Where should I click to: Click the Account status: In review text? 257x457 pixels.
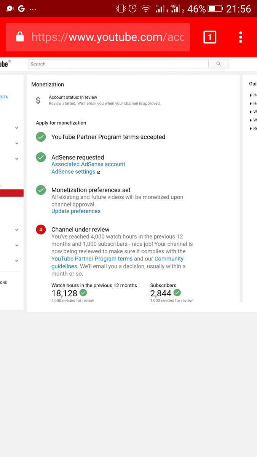[x=73, y=97]
